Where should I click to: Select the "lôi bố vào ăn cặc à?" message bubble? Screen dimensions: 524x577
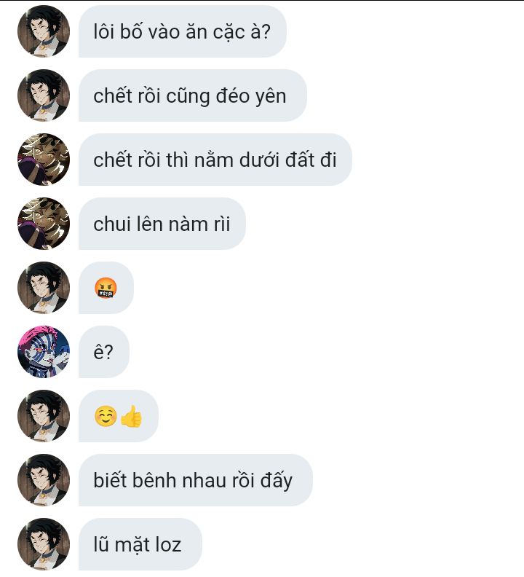tap(183, 31)
